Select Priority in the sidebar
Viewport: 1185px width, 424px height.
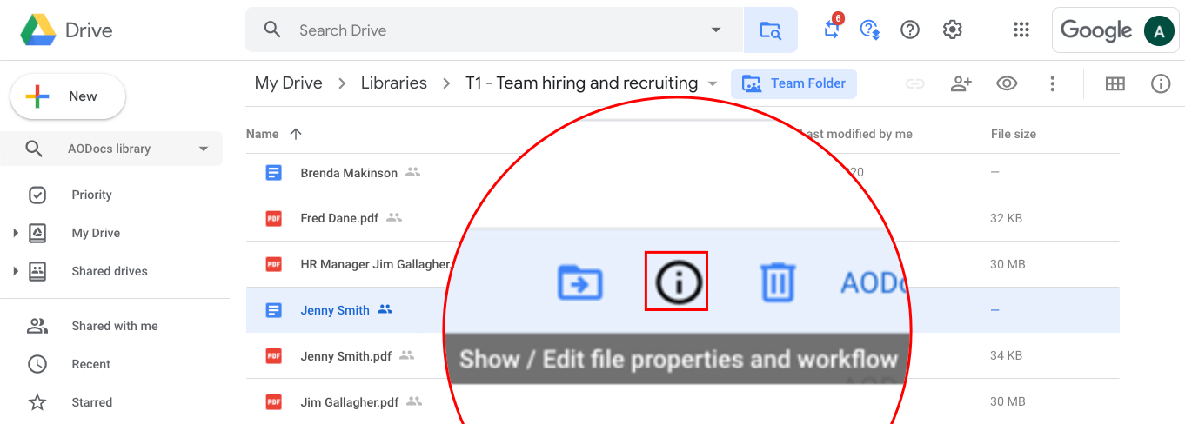91,195
